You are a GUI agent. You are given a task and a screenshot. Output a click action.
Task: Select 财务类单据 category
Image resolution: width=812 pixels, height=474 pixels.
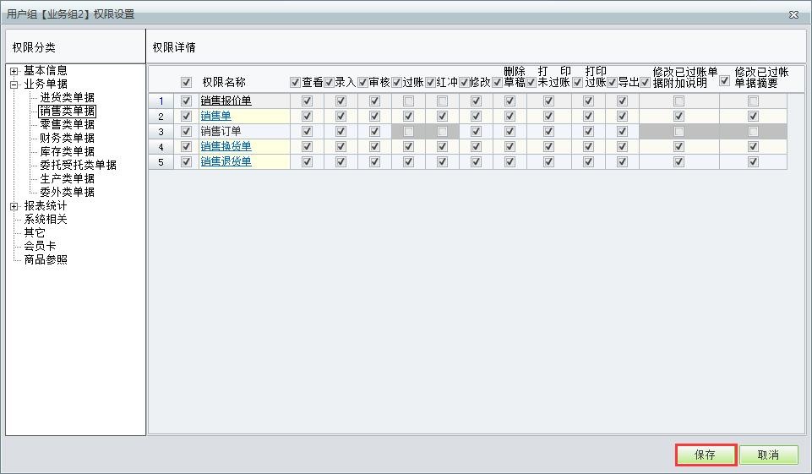pos(67,138)
